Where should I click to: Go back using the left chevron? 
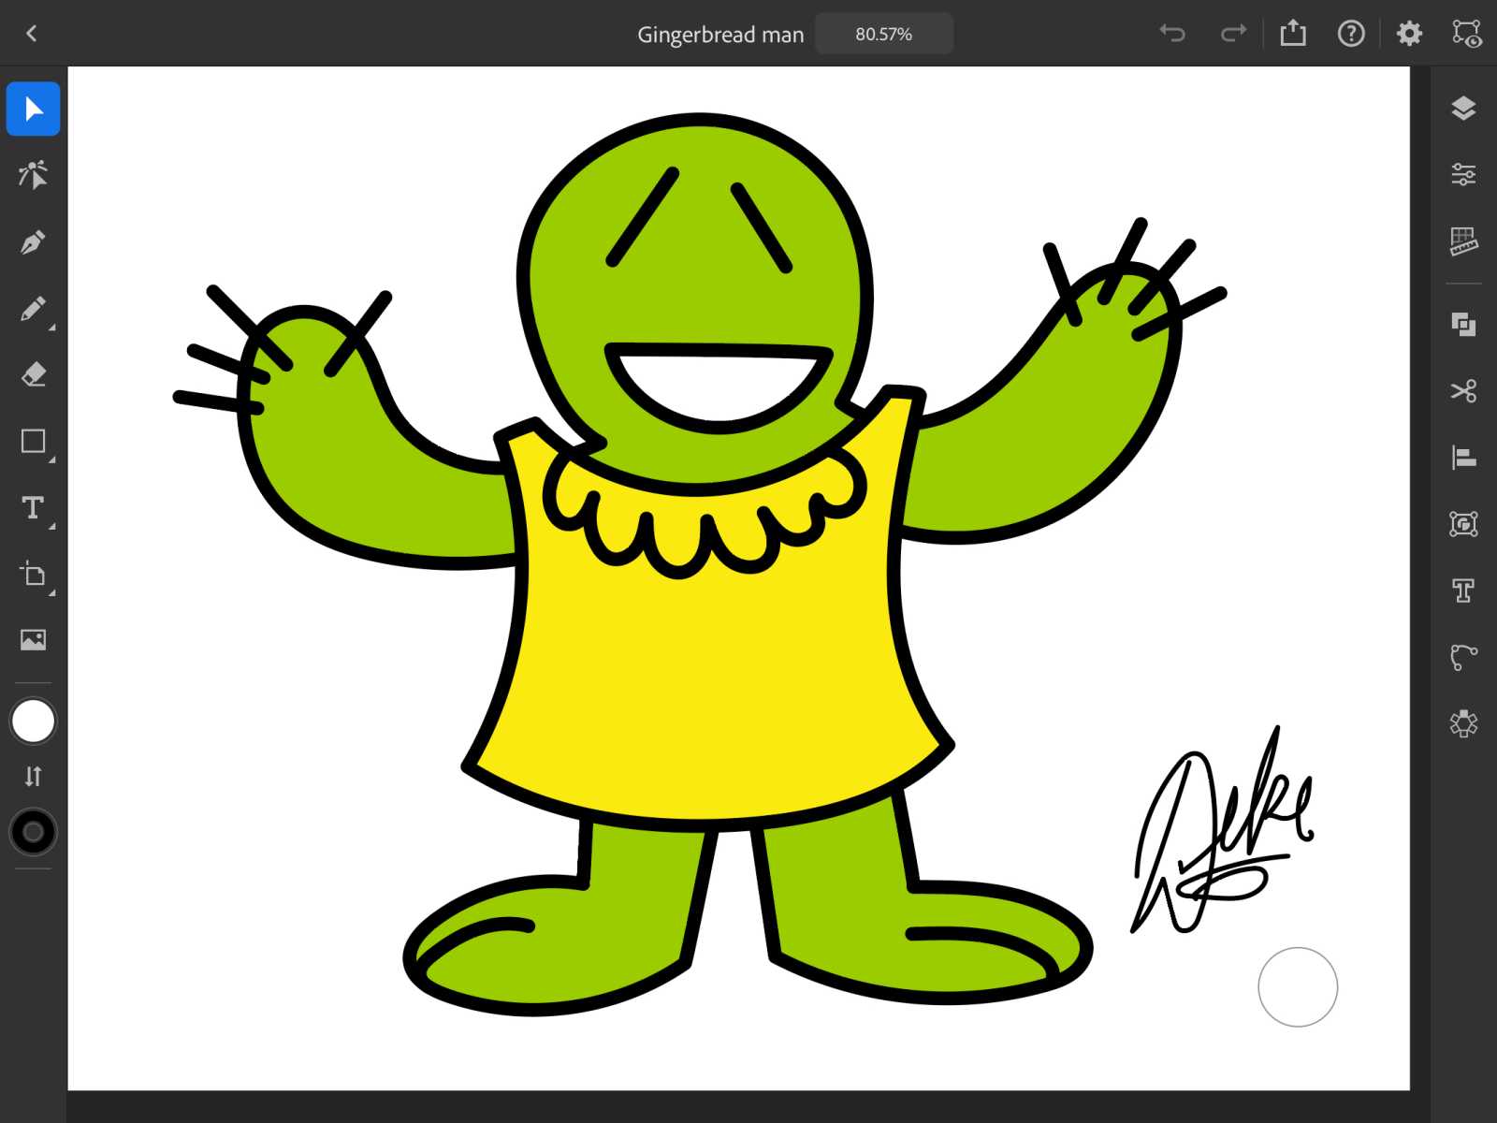(x=32, y=34)
